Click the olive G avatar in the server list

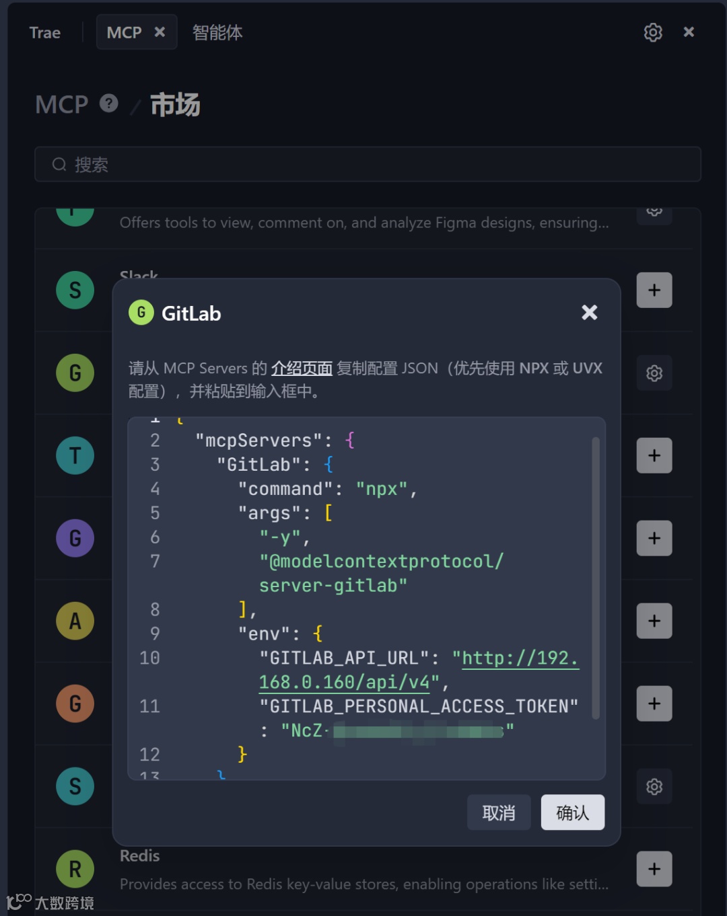point(75,373)
